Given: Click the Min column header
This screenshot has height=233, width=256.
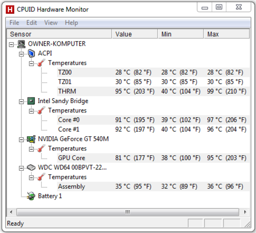Looking at the screenshot, I should pos(181,34).
